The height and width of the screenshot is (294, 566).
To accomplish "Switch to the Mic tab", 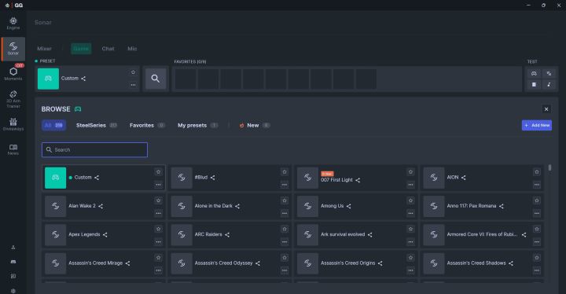I will [x=132, y=49].
